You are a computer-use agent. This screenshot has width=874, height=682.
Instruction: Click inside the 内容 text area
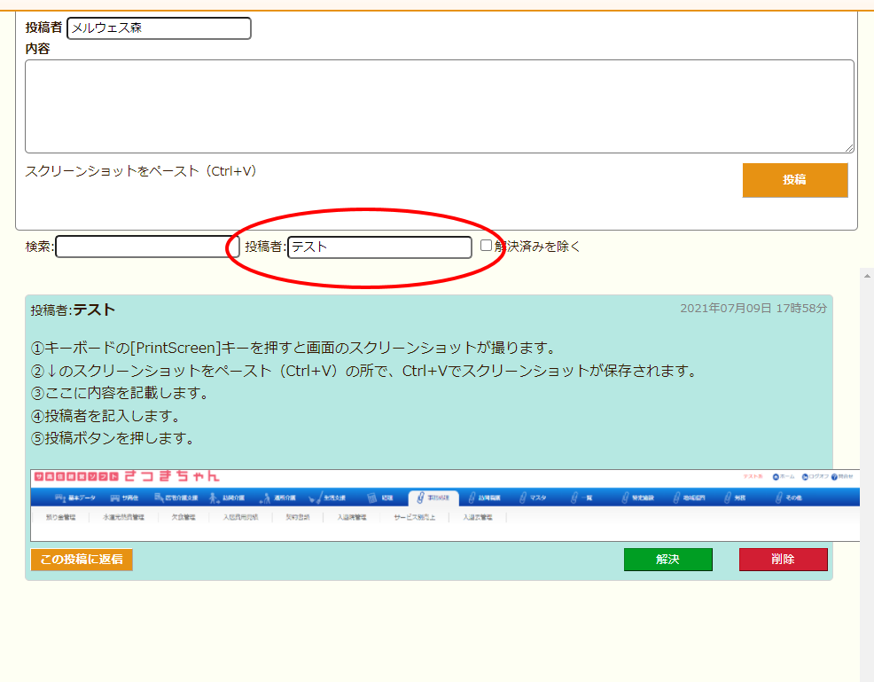439,106
